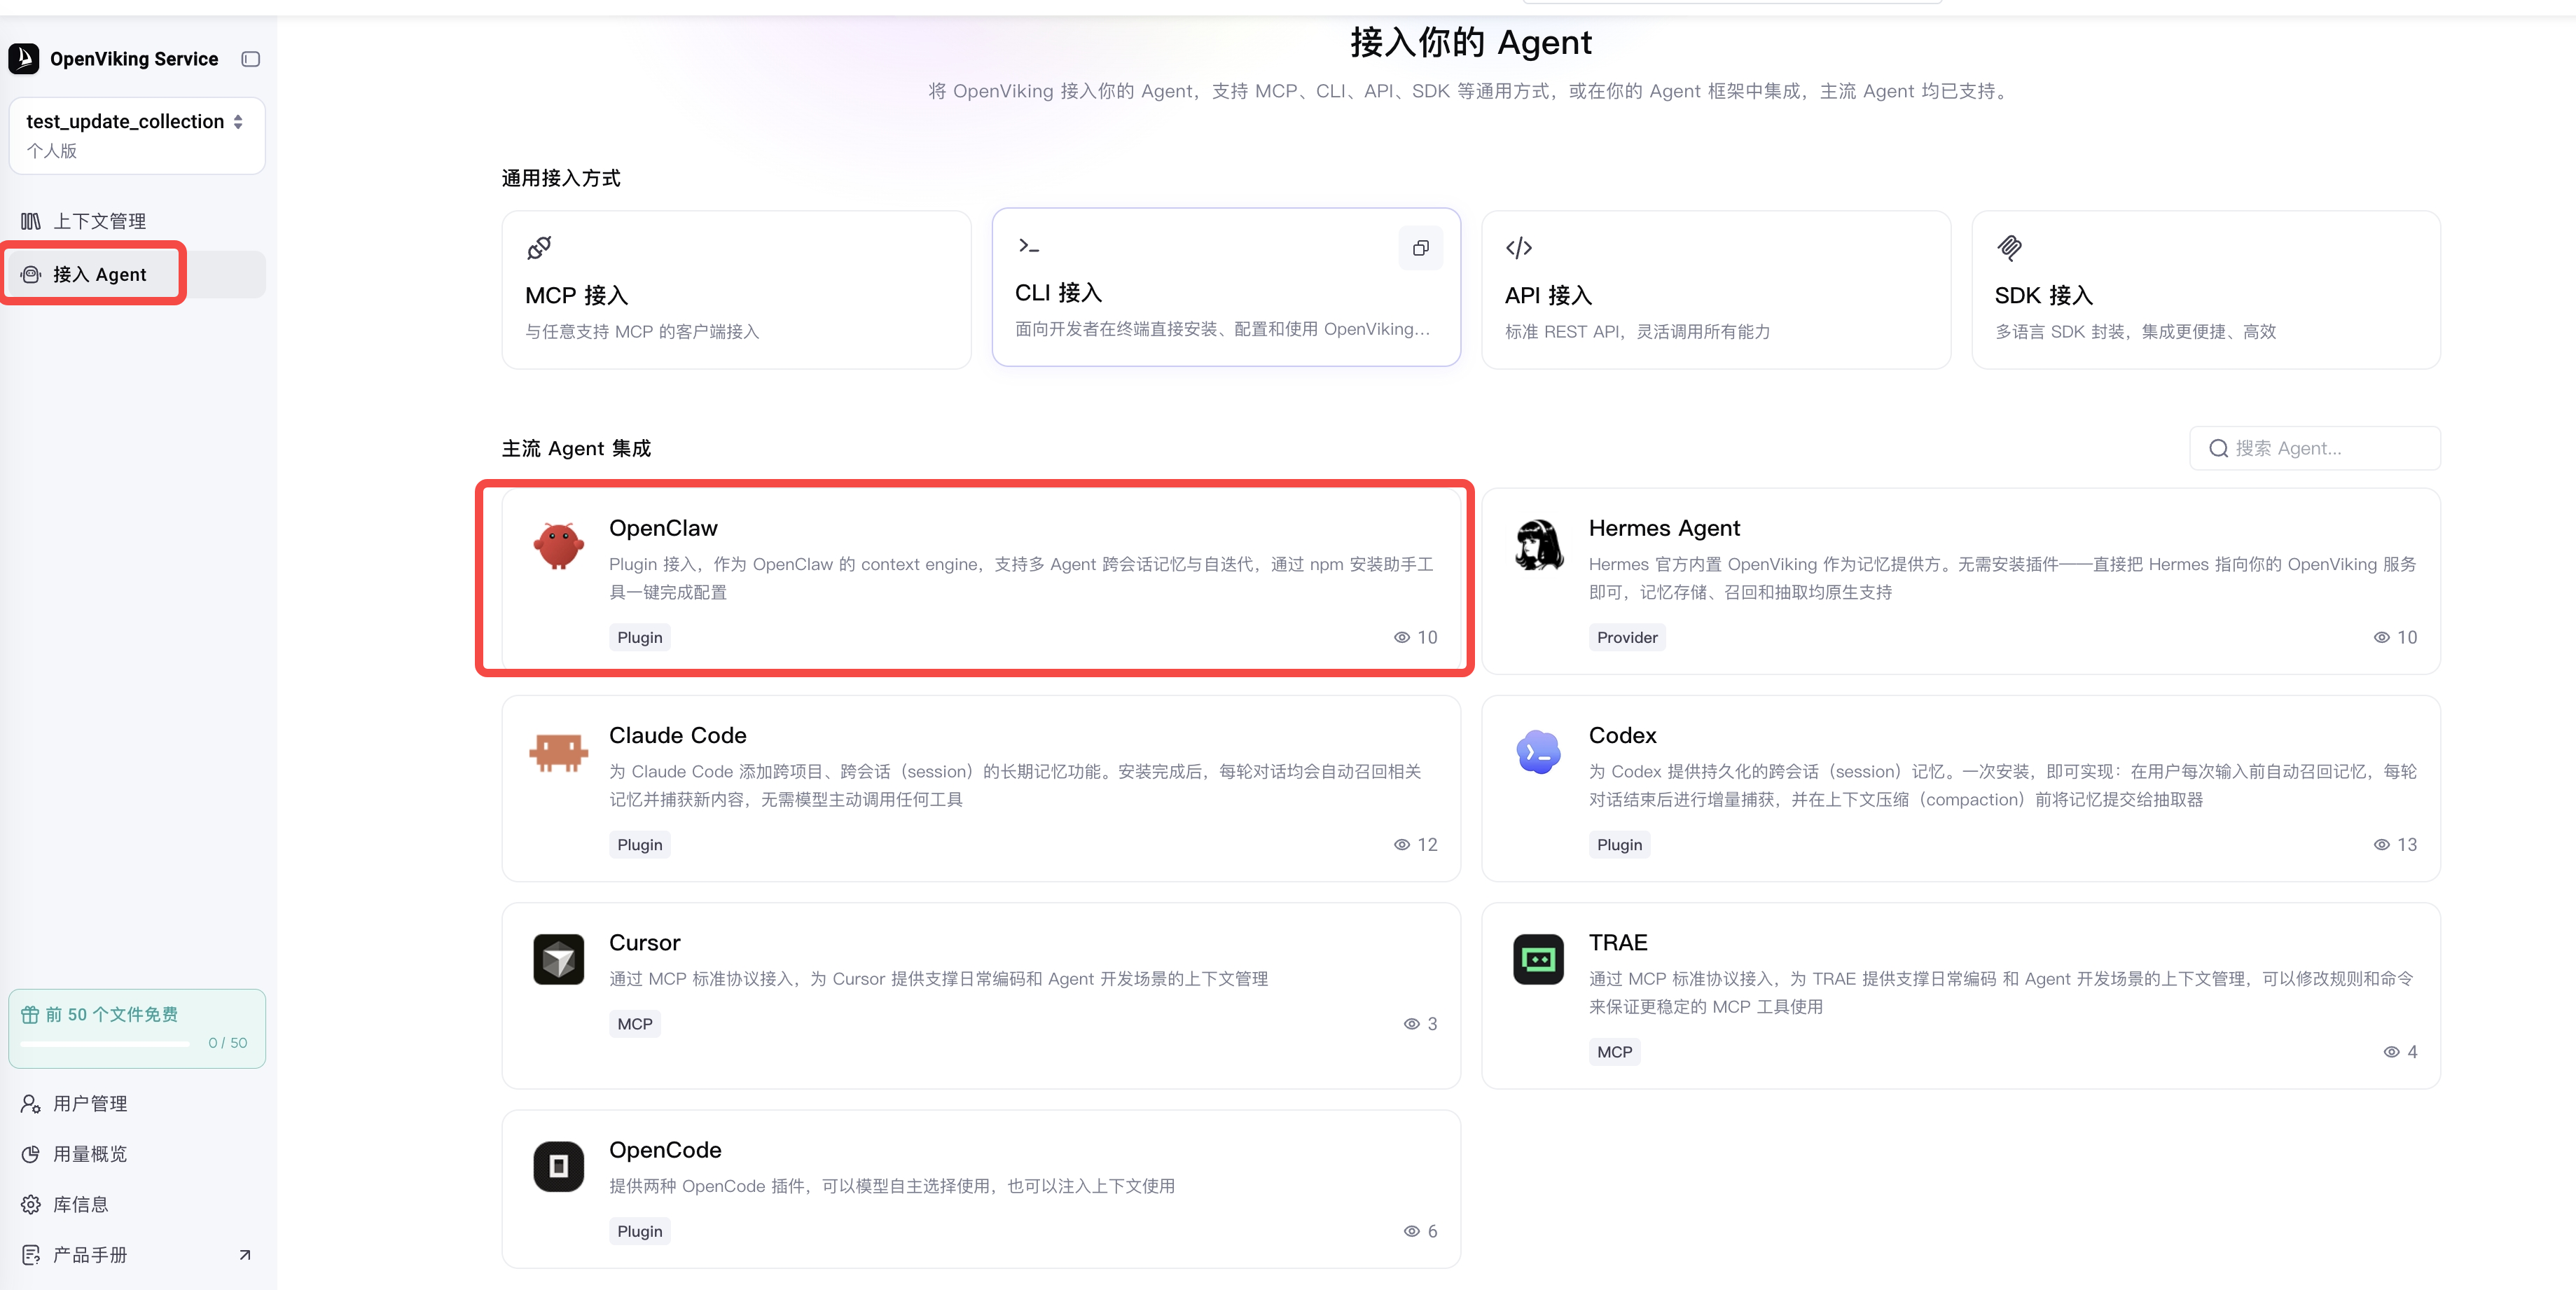Click the eye views icon on OpenClaw card
This screenshot has height=1290, width=2576.
[1402, 638]
